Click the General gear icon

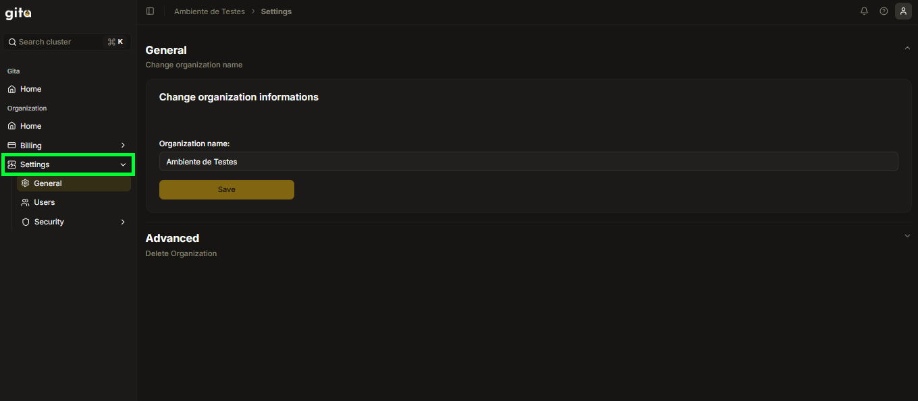click(x=26, y=183)
